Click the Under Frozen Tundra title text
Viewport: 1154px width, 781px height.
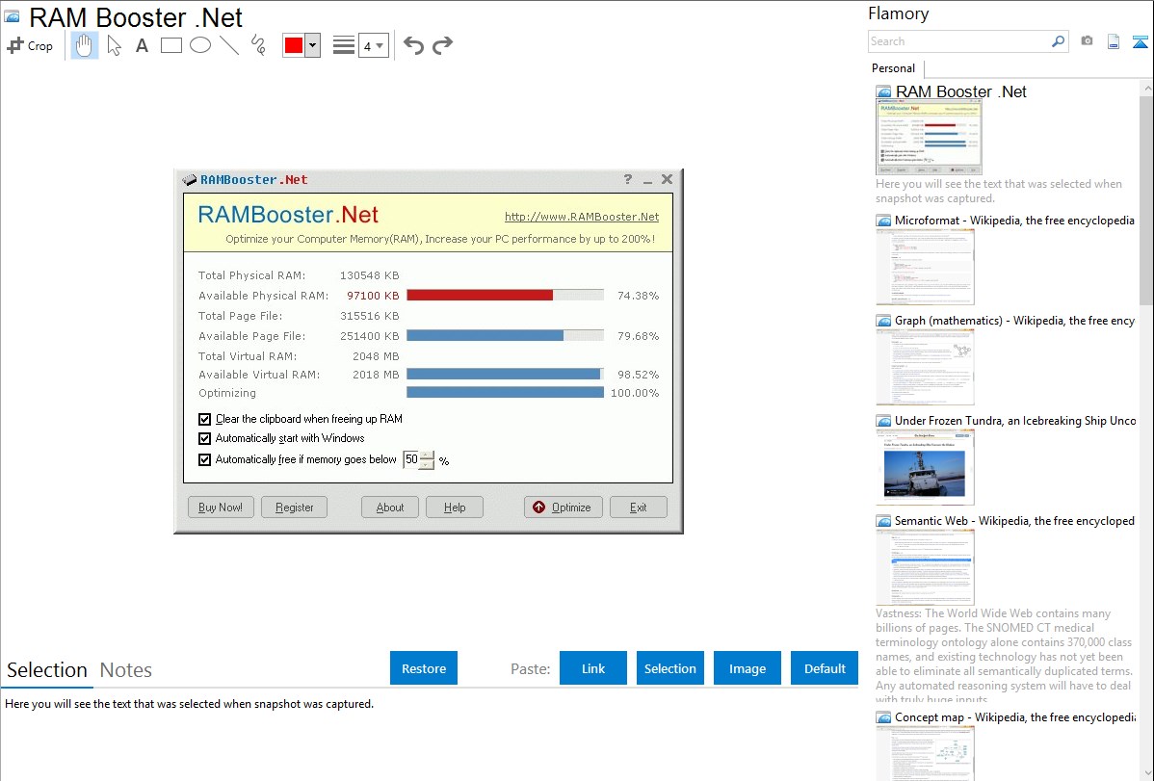pos(1015,420)
